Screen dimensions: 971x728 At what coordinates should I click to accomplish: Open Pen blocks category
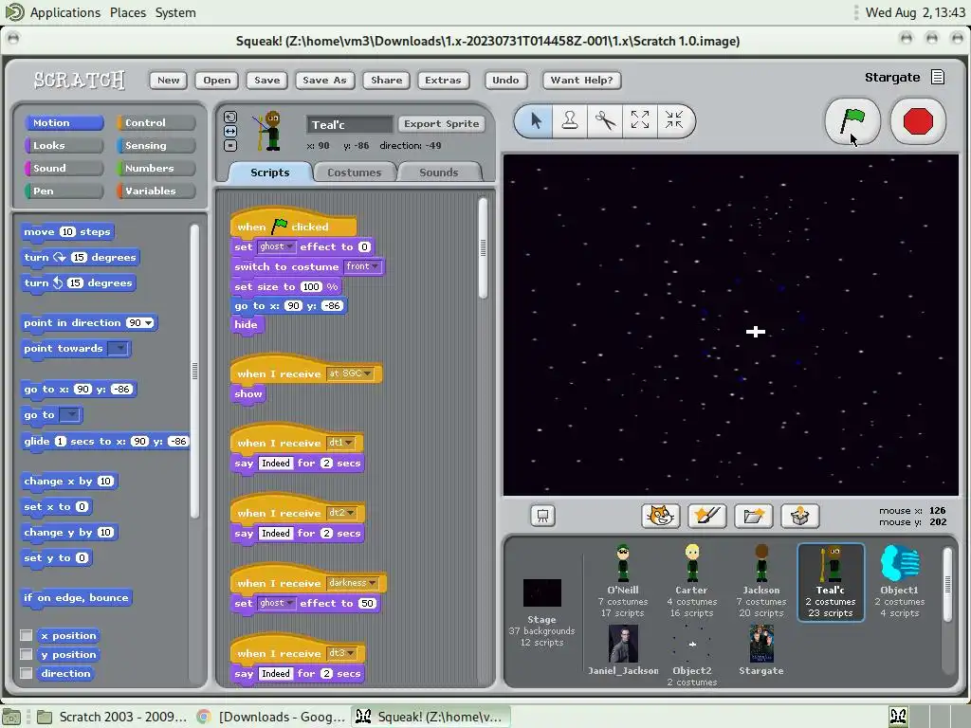[64, 191]
